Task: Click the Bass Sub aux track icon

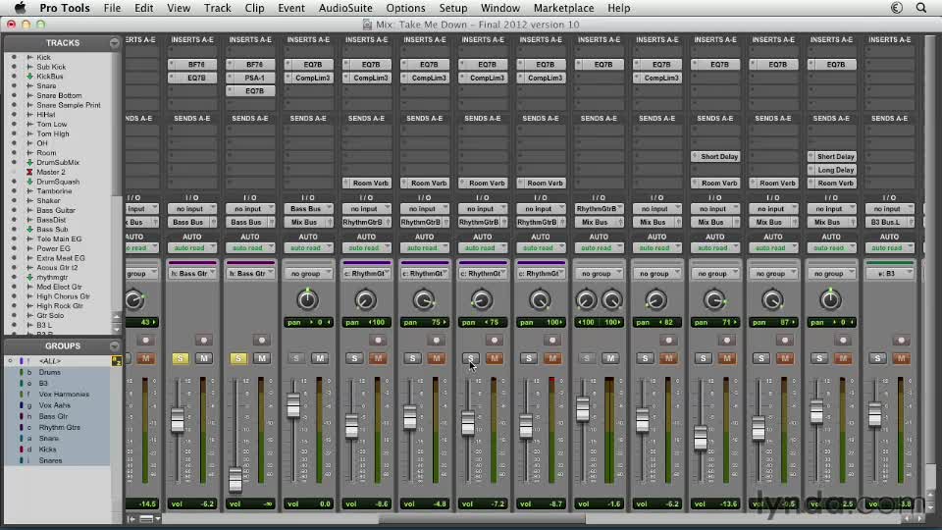Action: [29, 229]
